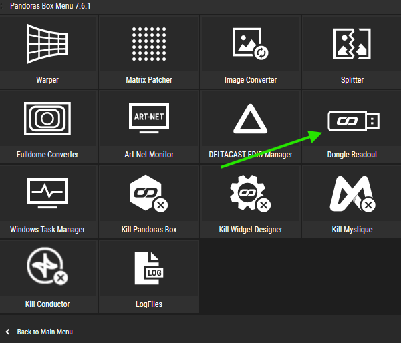Click the Kill Widget Designer gear icon
The image size is (401, 343).
click(251, 194)
